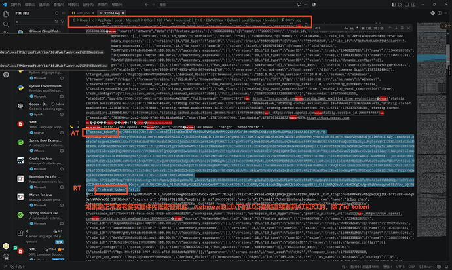Refresh the extensions list

pos(57,13)
